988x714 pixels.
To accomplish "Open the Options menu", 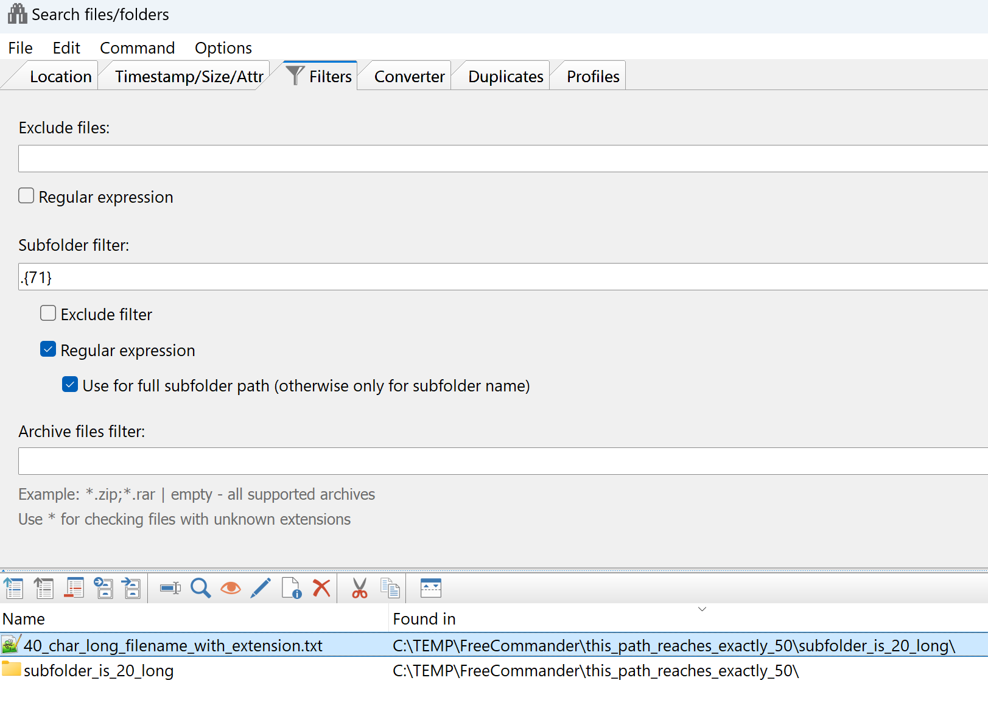I will 223,48.
